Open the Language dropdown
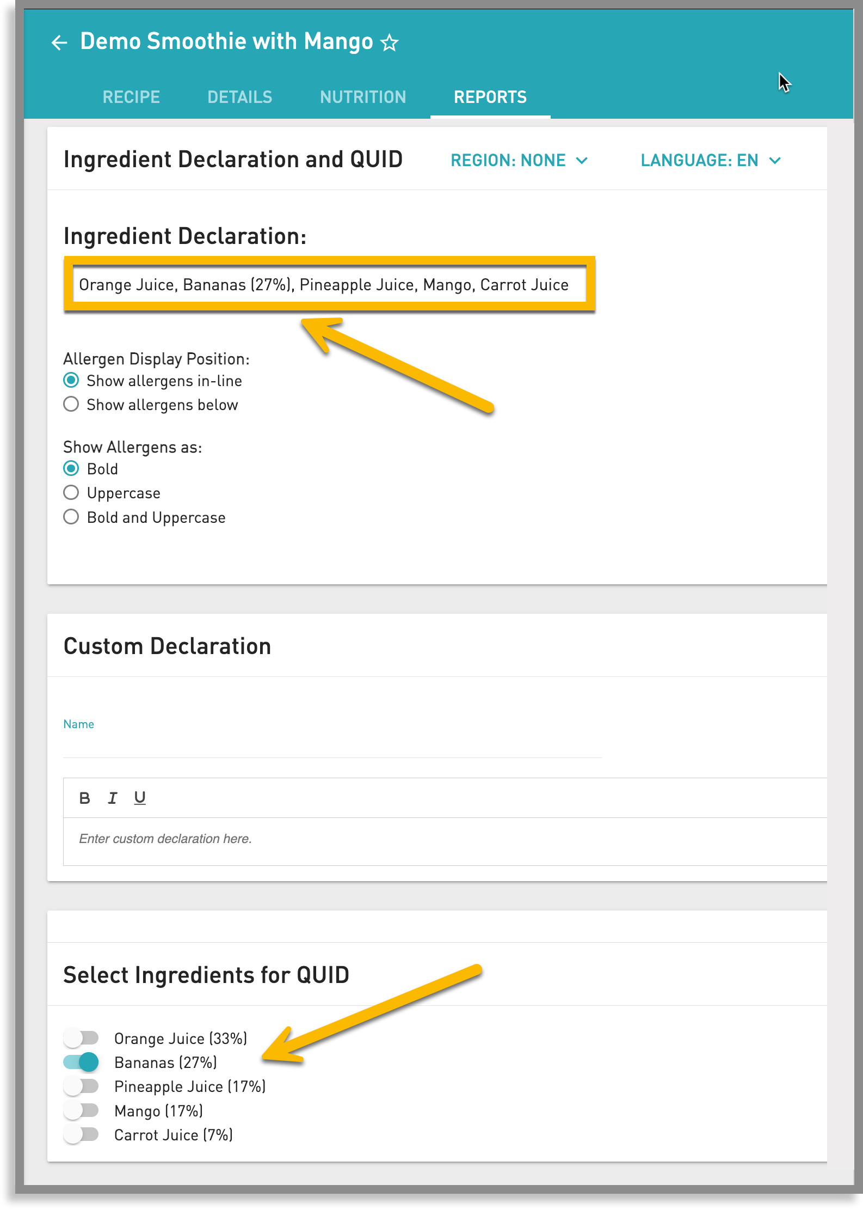 pos(710,160)
